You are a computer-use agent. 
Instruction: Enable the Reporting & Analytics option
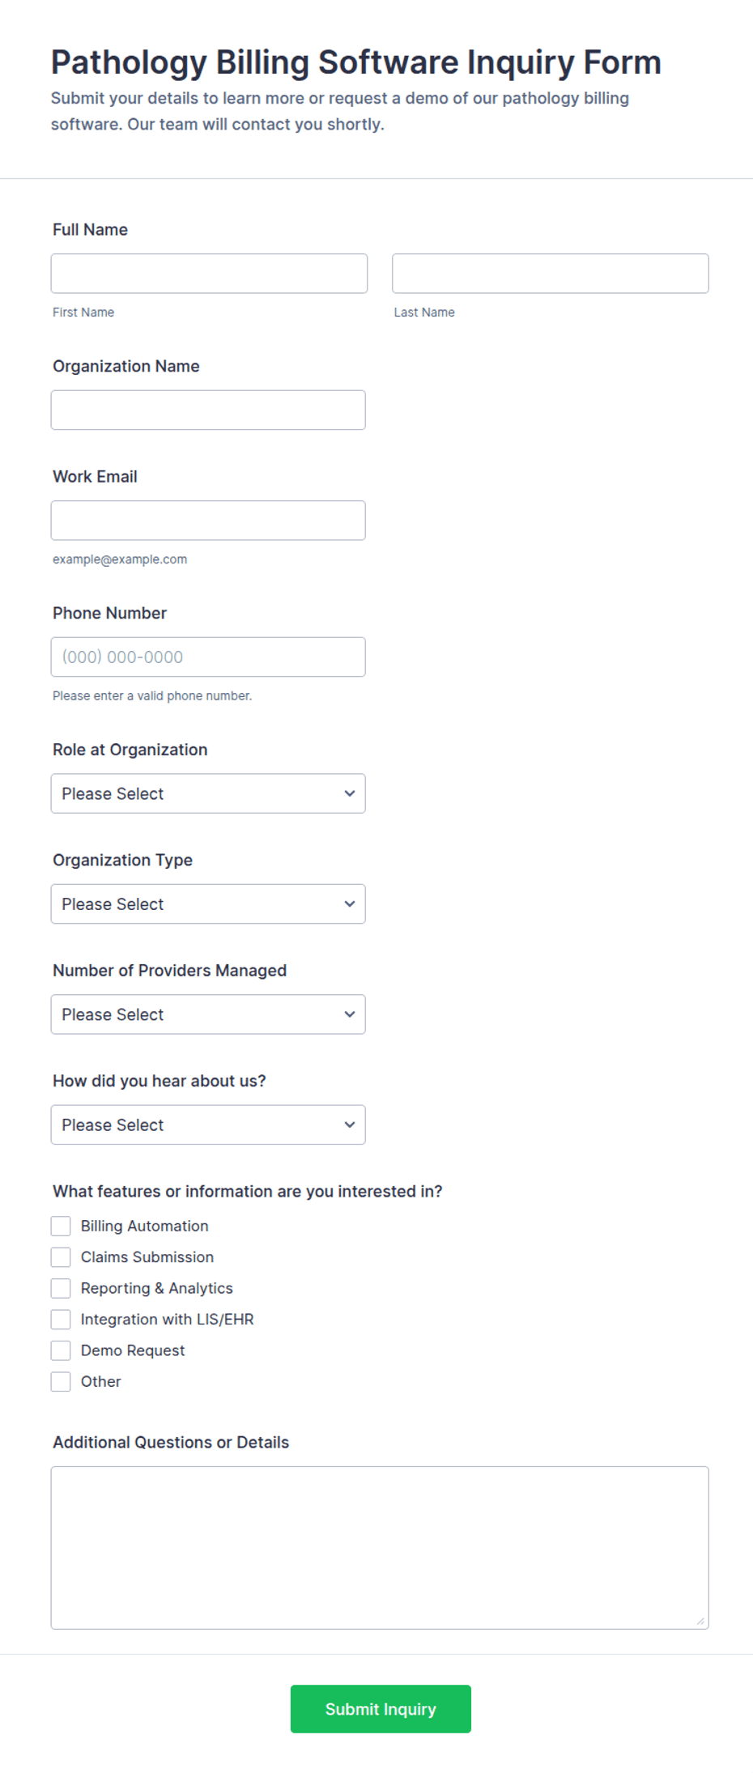tap(61, 1289)
